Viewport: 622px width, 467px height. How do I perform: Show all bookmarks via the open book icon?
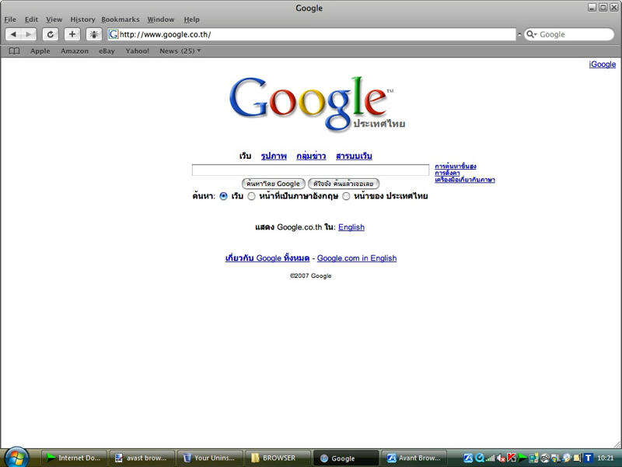pyautogui.click(x=14, y=51)
